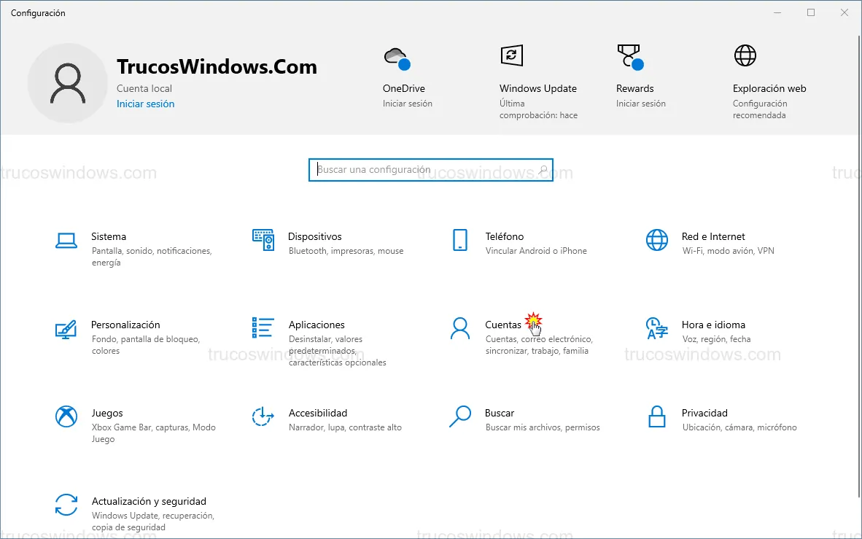Open the Windows Update header shortcut
862x539 pixels.
(x=512, y=55)
